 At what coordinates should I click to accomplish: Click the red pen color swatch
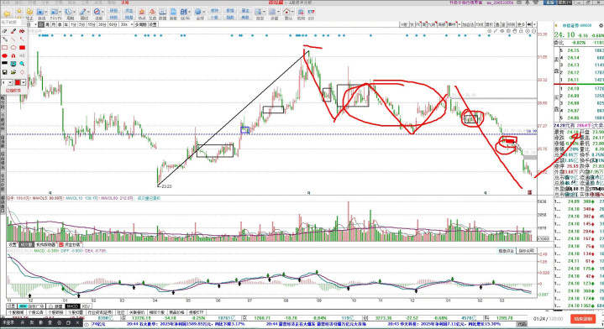(x=18, y=82)
